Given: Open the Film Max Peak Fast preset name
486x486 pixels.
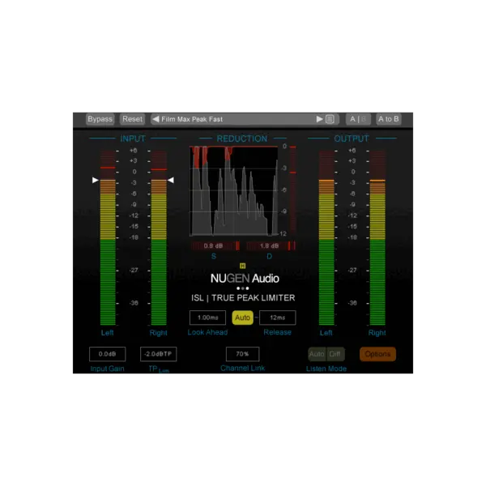Looking at the screenshot, I should pyautogui.click(x=192, y=119).
